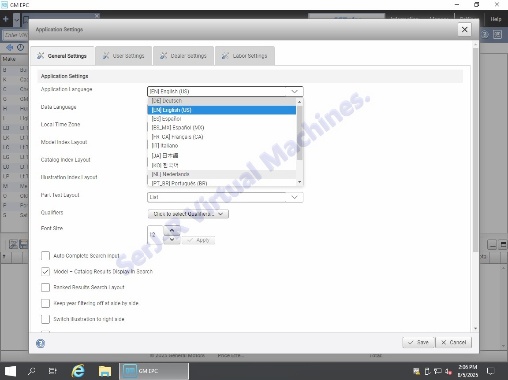Click the Cancel button

tap(453, 343)
